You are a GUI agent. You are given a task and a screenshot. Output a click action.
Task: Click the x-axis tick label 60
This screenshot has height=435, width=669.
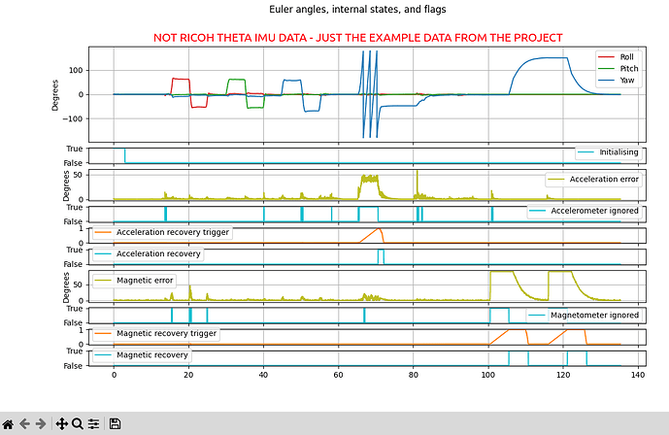pyautogui.click(x=338, y=375)
